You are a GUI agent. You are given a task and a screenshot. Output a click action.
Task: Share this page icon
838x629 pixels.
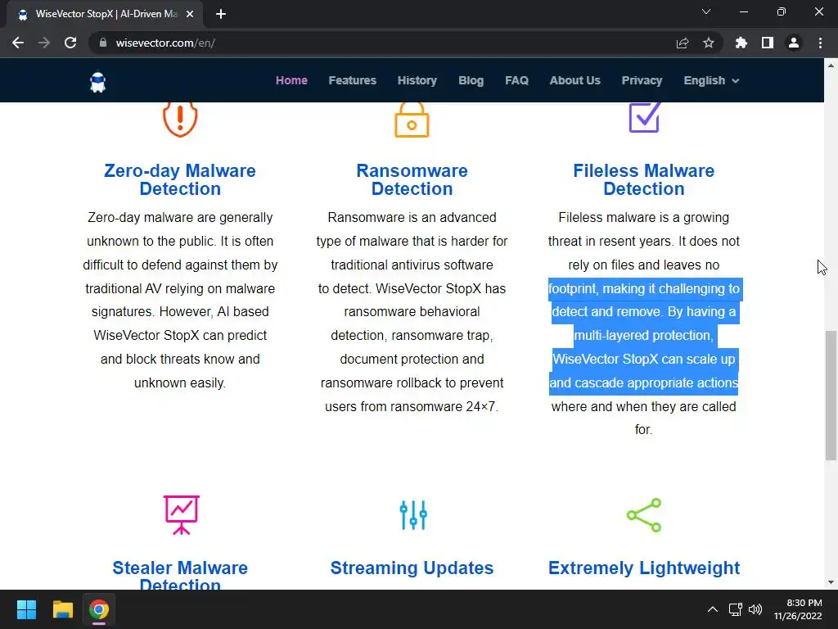683,43
